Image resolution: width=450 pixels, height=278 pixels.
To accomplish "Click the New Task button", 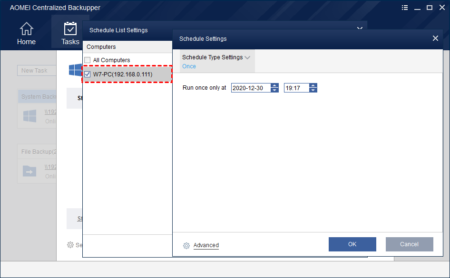I will coord(37,70).
